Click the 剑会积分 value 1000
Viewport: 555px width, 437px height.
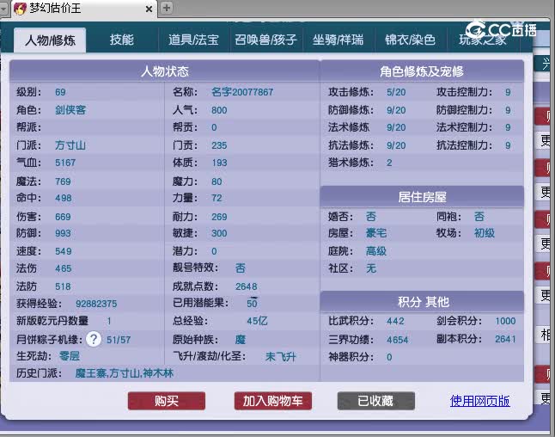point(505,321)
